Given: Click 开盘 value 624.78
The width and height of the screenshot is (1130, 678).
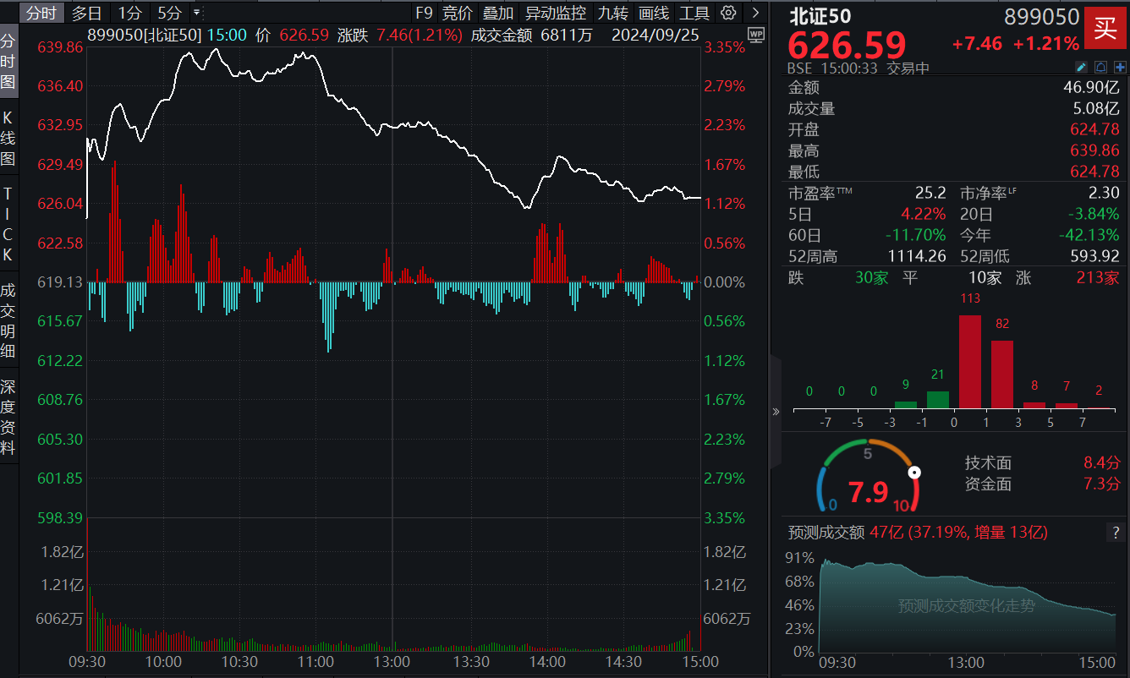Looking at the screenshot, I should coord(1094,130).
